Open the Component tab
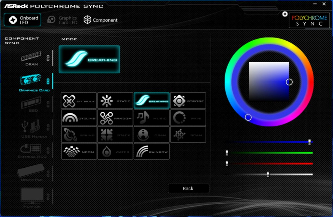The width and height of the screenshot is (333, 217). pos(100,20)
